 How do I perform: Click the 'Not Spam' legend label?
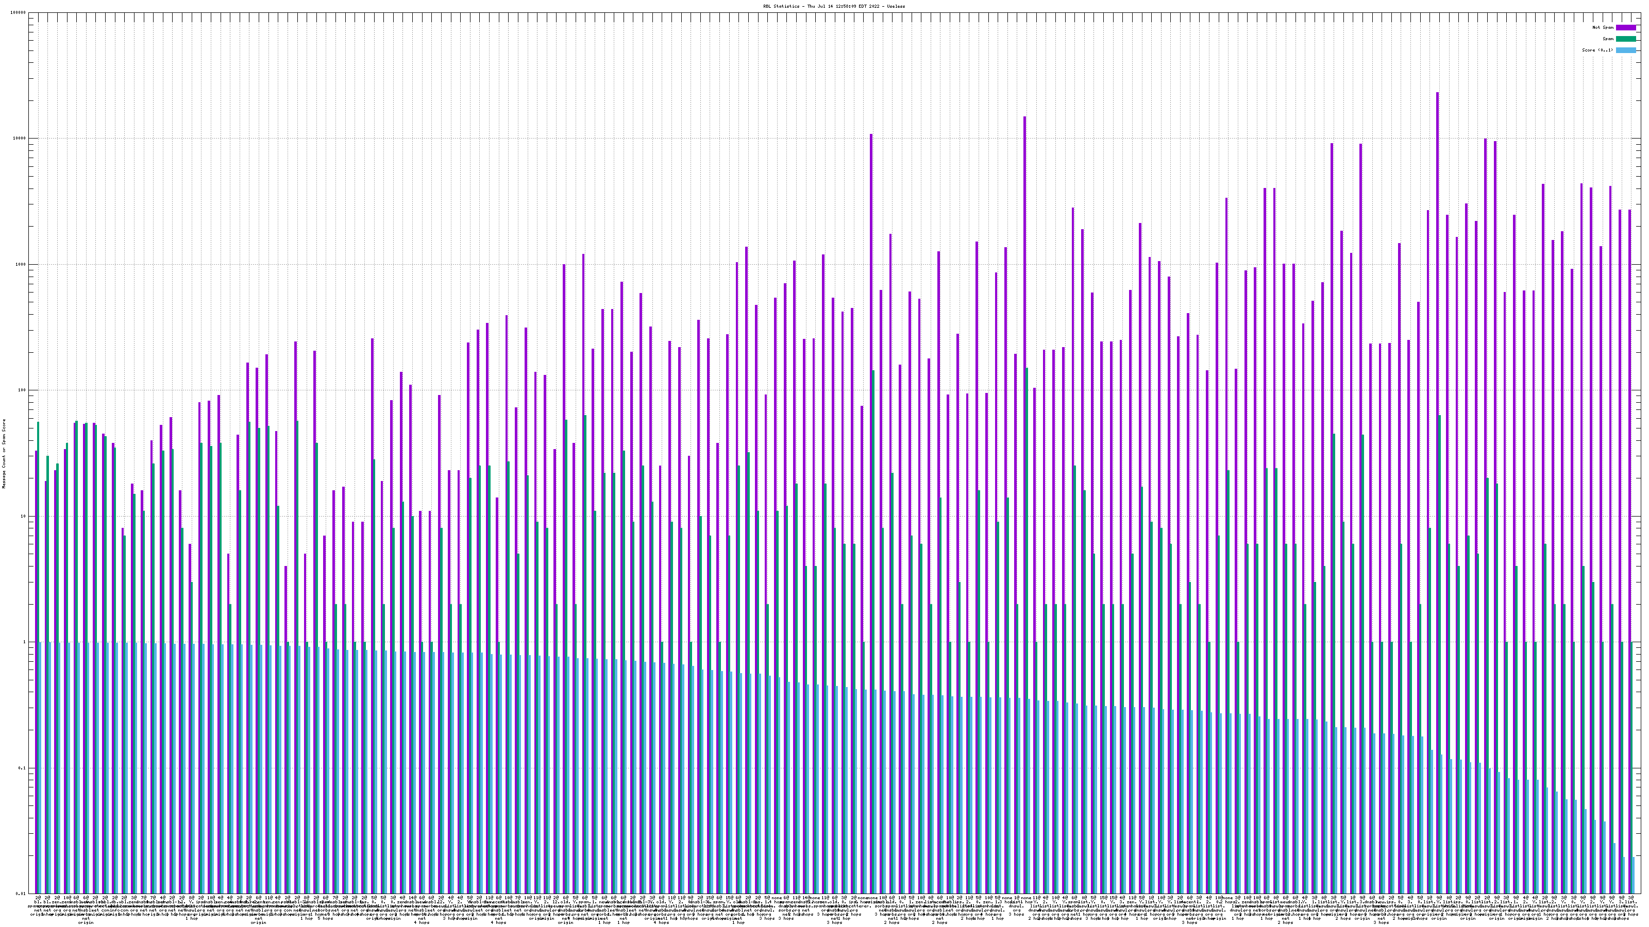(x=1603, y=27)
